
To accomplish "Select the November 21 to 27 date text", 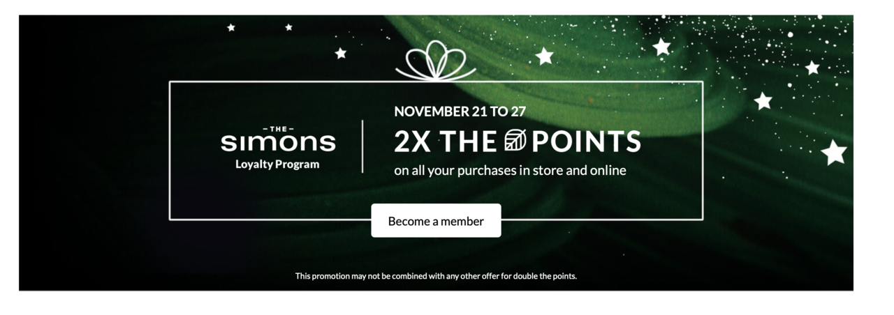I will [460, 111].
